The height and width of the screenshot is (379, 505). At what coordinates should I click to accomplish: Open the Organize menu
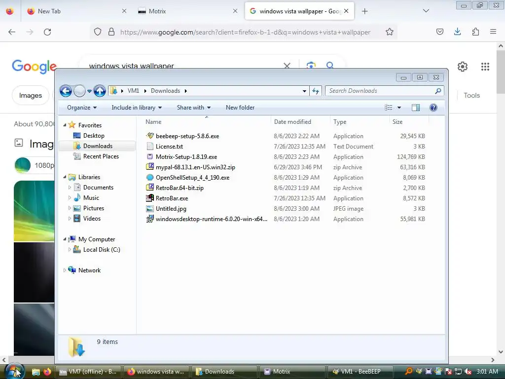point(82,108)
